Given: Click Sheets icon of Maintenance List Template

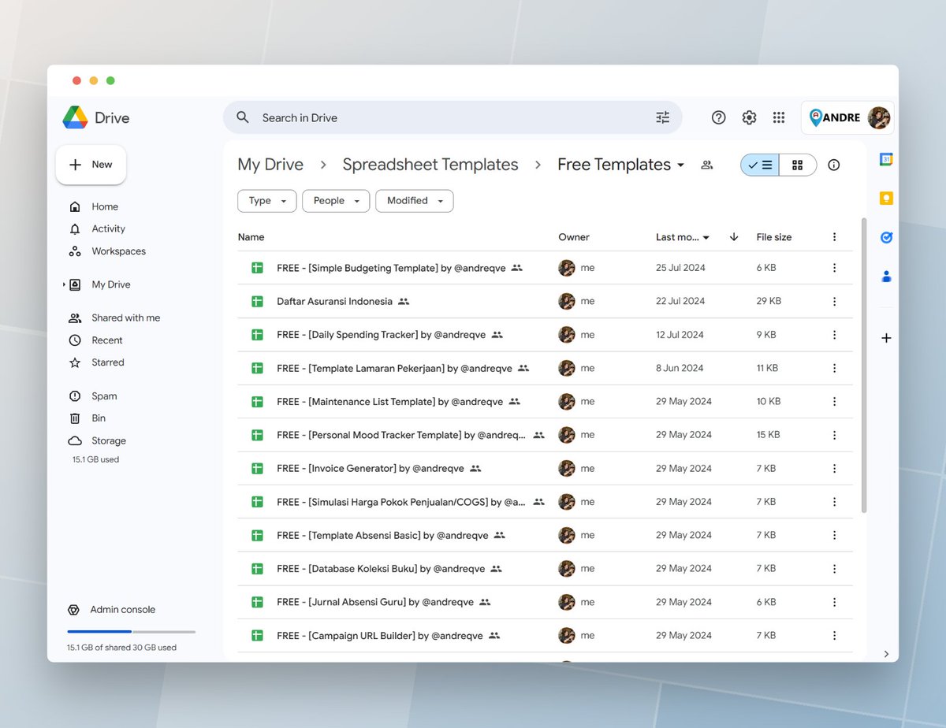Looking at the screenshot, I should click(x=256, y=402).
